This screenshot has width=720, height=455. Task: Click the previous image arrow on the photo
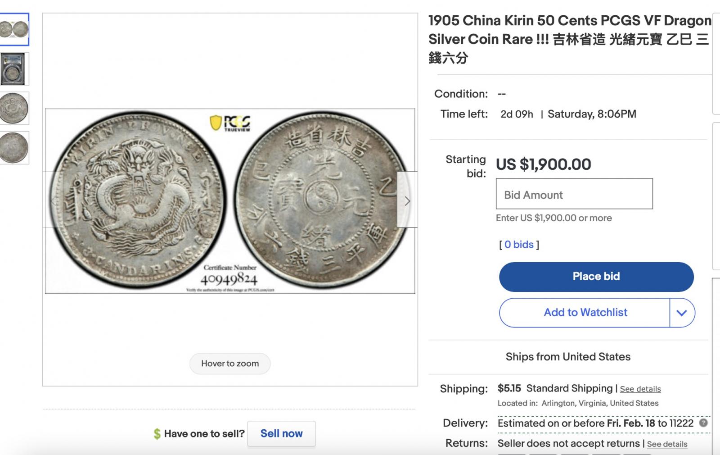click(x=54, y=201)
